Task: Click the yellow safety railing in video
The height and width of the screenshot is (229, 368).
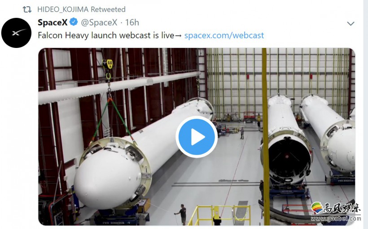Action: 219,215
